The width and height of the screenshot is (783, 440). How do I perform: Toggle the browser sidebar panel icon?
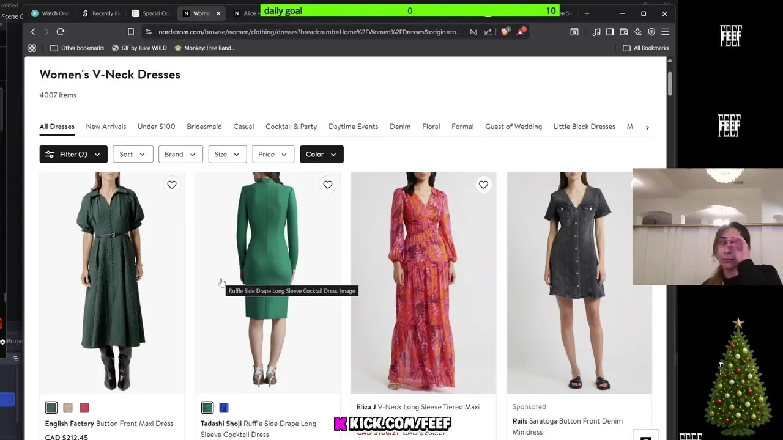(x=610, y=32)
